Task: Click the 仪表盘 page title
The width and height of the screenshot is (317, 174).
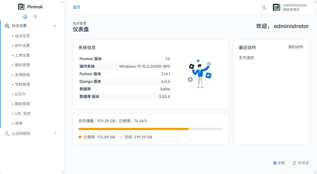Action: point(81,30)
